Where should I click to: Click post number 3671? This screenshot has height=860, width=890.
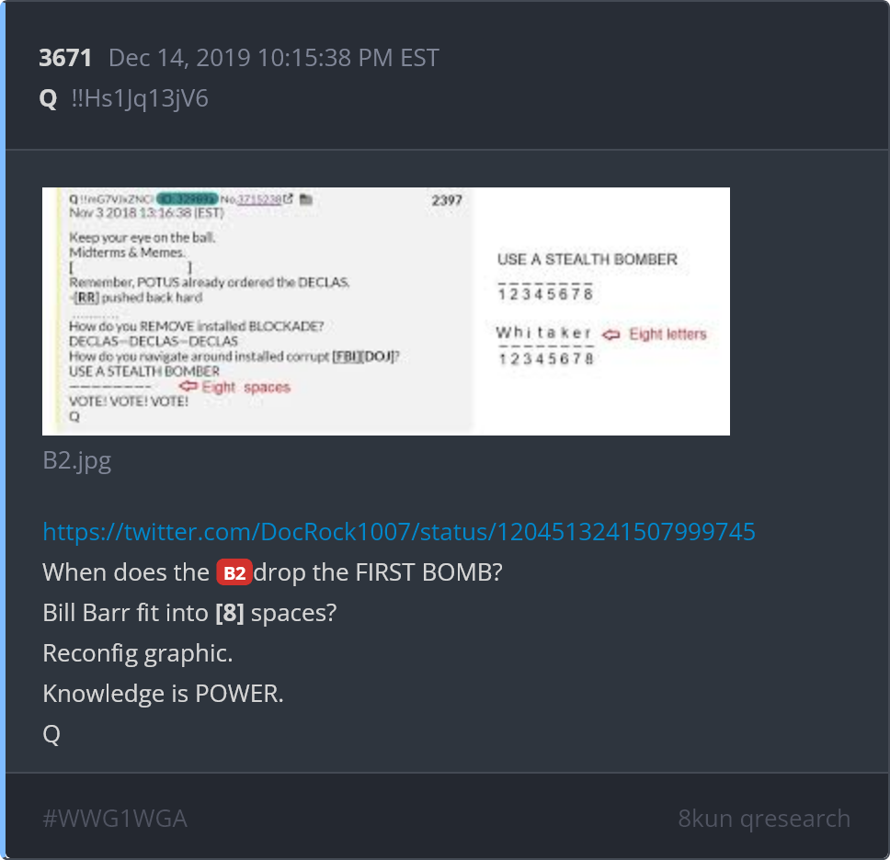(x=65, y=58)
